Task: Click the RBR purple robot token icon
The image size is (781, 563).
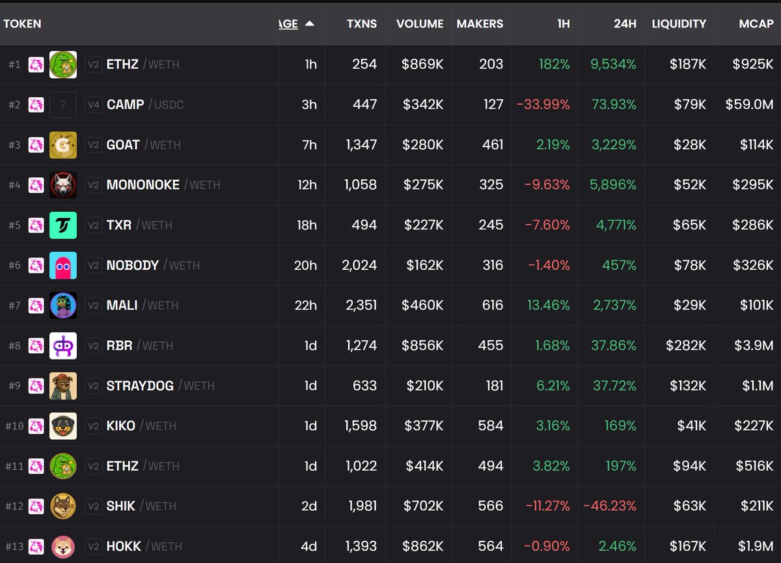Action: coord(63,345)
